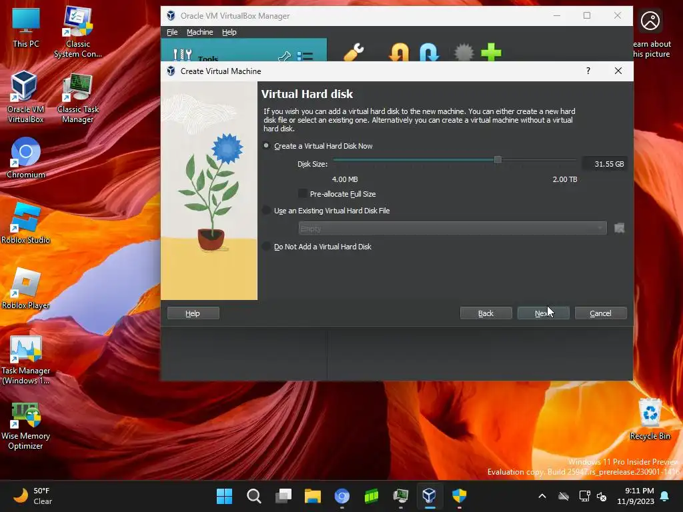Image resolution: width=683 pixels, height=512 pixels.
Task: Click the VirtualBox taskbar icon
Action: [x=430, y=496]
